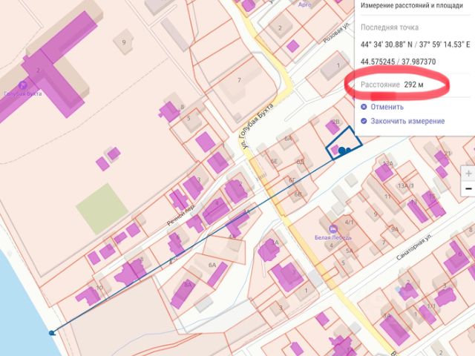Viewport: 475px width, 356px height.
Task: Click the Последняя точка label
Action: pos(390,27)
